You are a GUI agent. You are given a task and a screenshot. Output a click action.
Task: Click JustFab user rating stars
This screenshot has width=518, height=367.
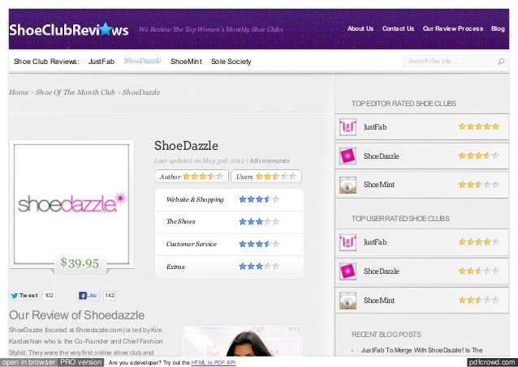point(479,241)
